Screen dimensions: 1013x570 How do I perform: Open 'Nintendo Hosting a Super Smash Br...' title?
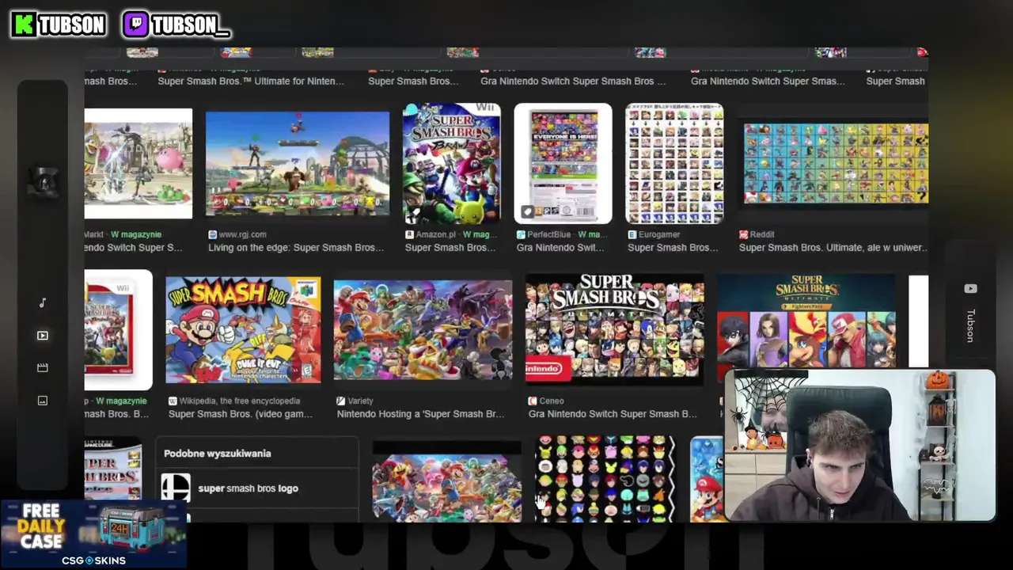tap(420, 414)
